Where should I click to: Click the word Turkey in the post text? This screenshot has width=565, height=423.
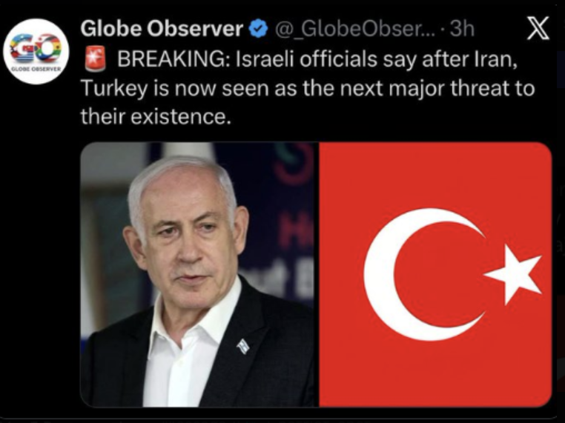(113, 89)
